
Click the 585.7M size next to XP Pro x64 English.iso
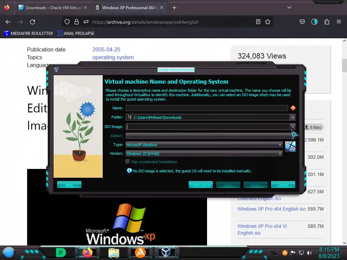pyautogui.click(x=315, y=209)
